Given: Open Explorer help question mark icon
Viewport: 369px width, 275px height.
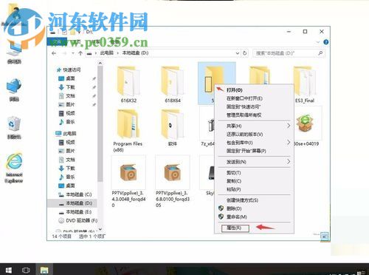Looking at the screenshot, I should point(325,42).
